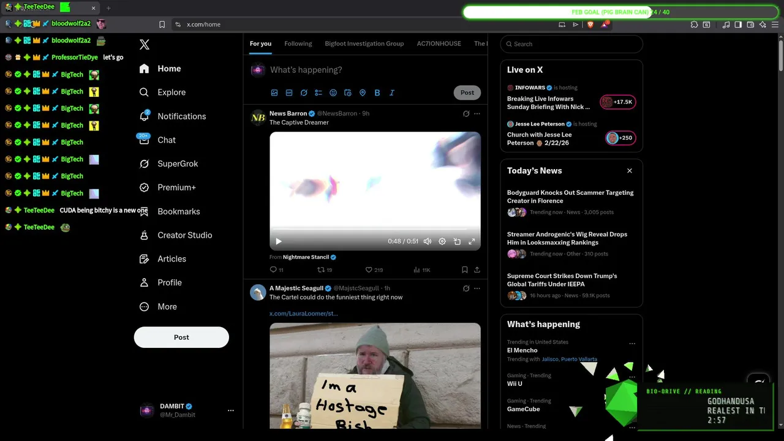Screen dimensions: 784x441
Task: Click the Grok icon in composer toolbar
Action: [304, 92]
